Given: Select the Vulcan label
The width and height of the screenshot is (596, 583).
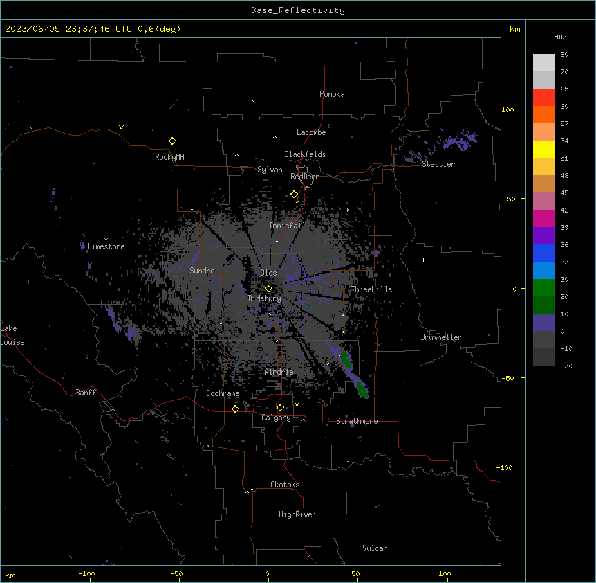Looking at the screenshot, I should [375, 548].
